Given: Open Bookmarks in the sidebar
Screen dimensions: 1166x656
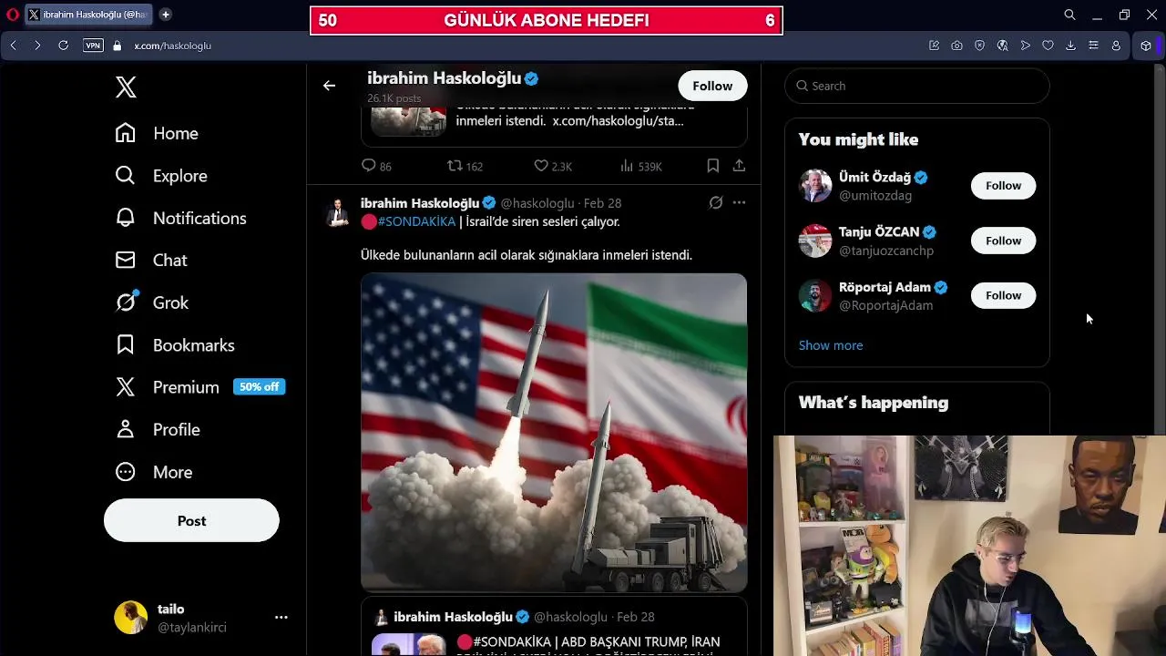Looking at the screenshot, I should click(x=175, y=344).
